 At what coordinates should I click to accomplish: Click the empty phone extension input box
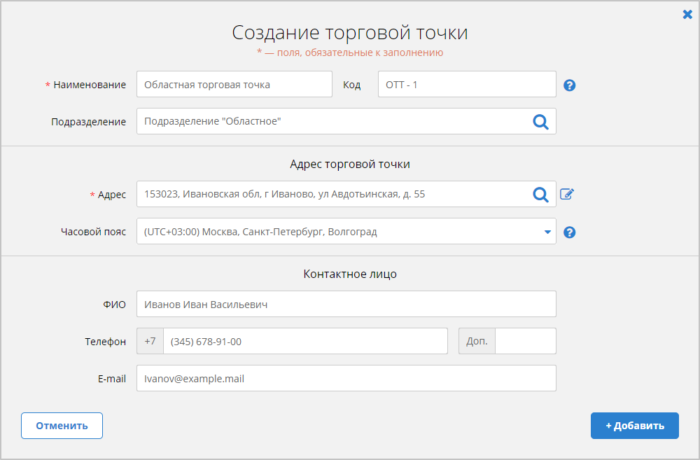tap(525, 342)
